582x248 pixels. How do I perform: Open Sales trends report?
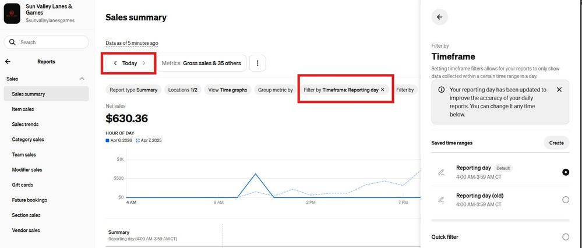click(25, 124)
